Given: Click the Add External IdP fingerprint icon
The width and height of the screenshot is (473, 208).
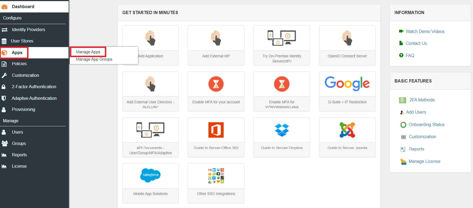Looking at the screenshot, I should 216,38.
